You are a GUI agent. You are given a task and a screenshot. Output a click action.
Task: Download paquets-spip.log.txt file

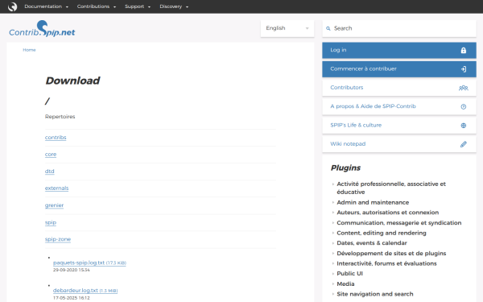pyautogui.click(x=89, y=263)
